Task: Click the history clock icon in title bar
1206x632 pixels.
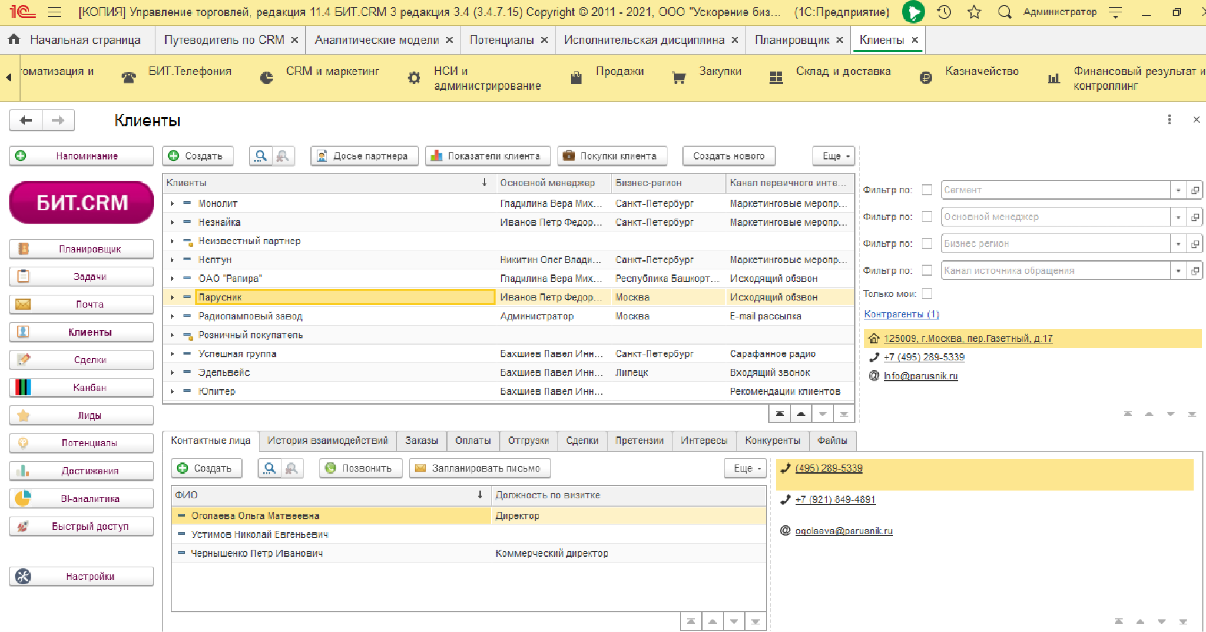Action: pyautogui.click(x=944, y=12)
